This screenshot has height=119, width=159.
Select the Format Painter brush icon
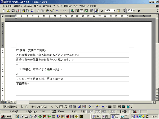(x=52, y=11)
